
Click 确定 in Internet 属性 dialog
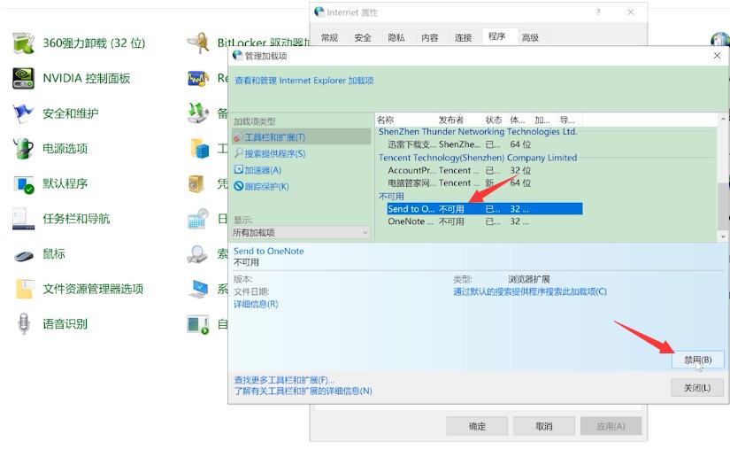(x=477, y=426)
